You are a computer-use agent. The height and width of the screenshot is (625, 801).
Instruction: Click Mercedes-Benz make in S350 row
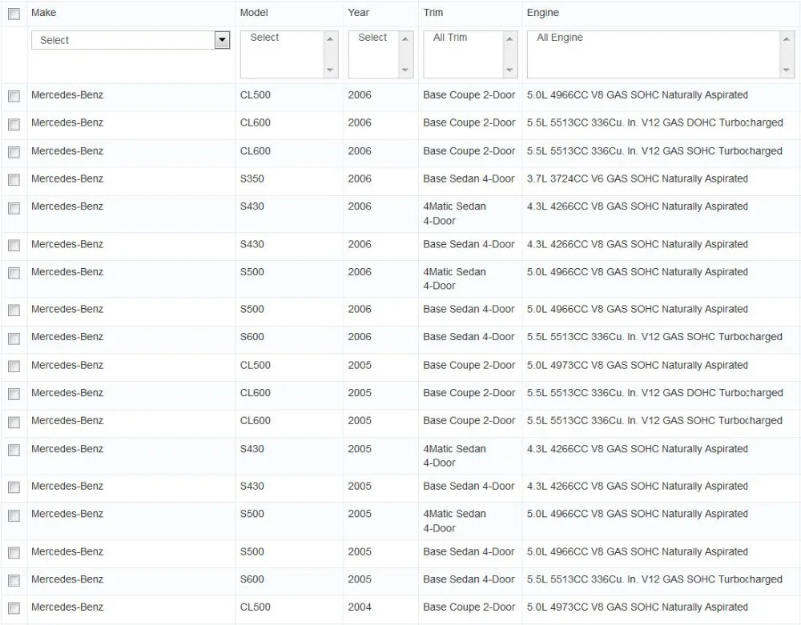[x=67, y=178]
